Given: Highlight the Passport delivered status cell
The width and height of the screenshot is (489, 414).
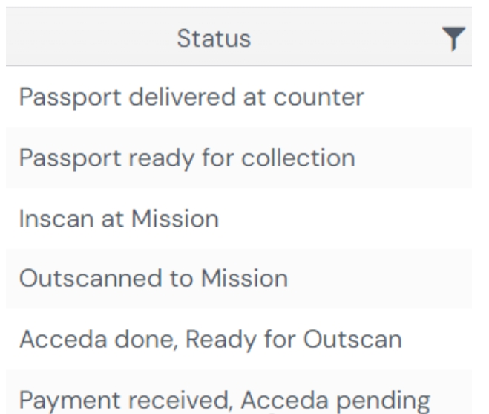Looking at the screenshot, I should point(191,99).
